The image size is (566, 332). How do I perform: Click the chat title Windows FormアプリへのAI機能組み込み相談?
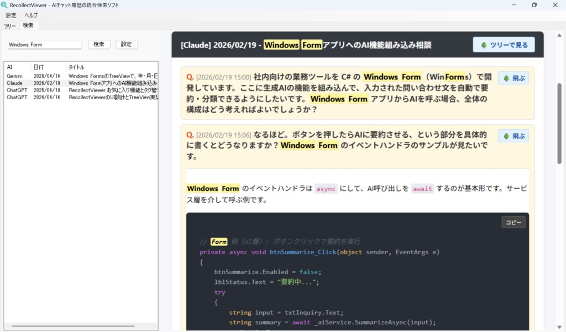(348, 45)
